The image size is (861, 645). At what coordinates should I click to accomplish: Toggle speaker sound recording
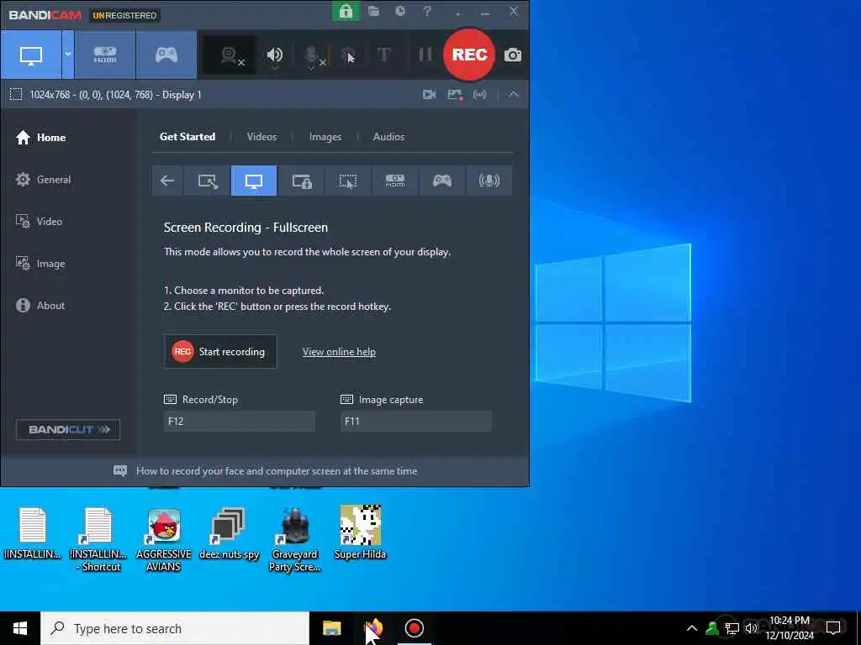pyautogui.click(x=275, y=55)
